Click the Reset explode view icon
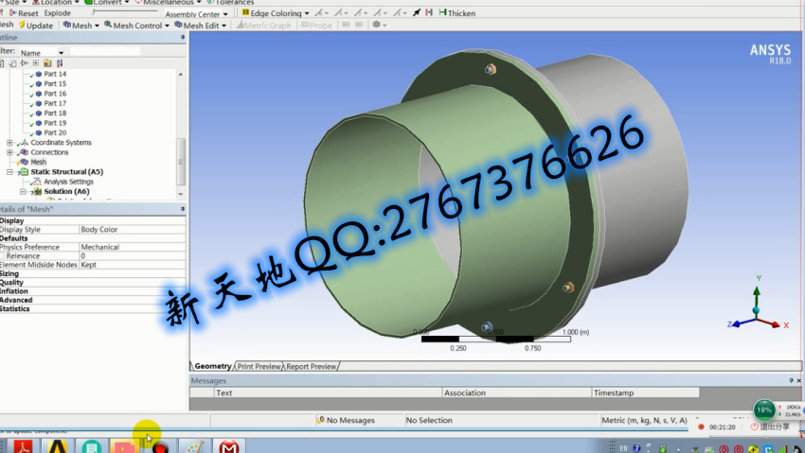This screenshot has height=453, width=805. coord(11,13)
